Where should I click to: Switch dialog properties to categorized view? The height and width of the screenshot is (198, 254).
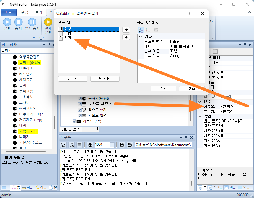pyautogui.click(x=141, y=30)
